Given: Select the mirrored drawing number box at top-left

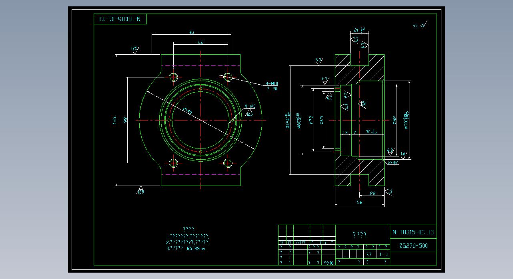Looking at the screenshot, I should point(120,19).
